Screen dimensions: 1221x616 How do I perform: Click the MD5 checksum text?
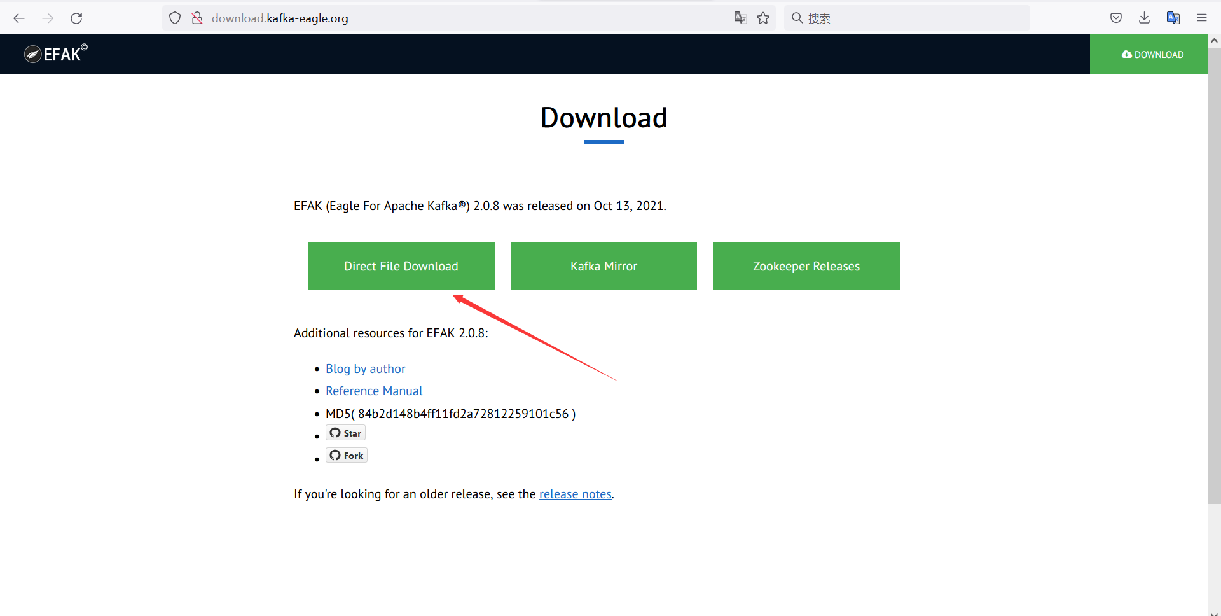point(450,414)
